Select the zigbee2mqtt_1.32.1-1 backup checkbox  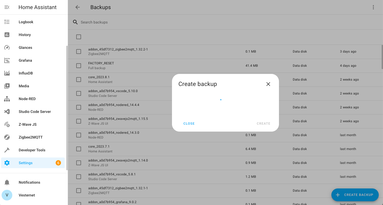(79, 190)
